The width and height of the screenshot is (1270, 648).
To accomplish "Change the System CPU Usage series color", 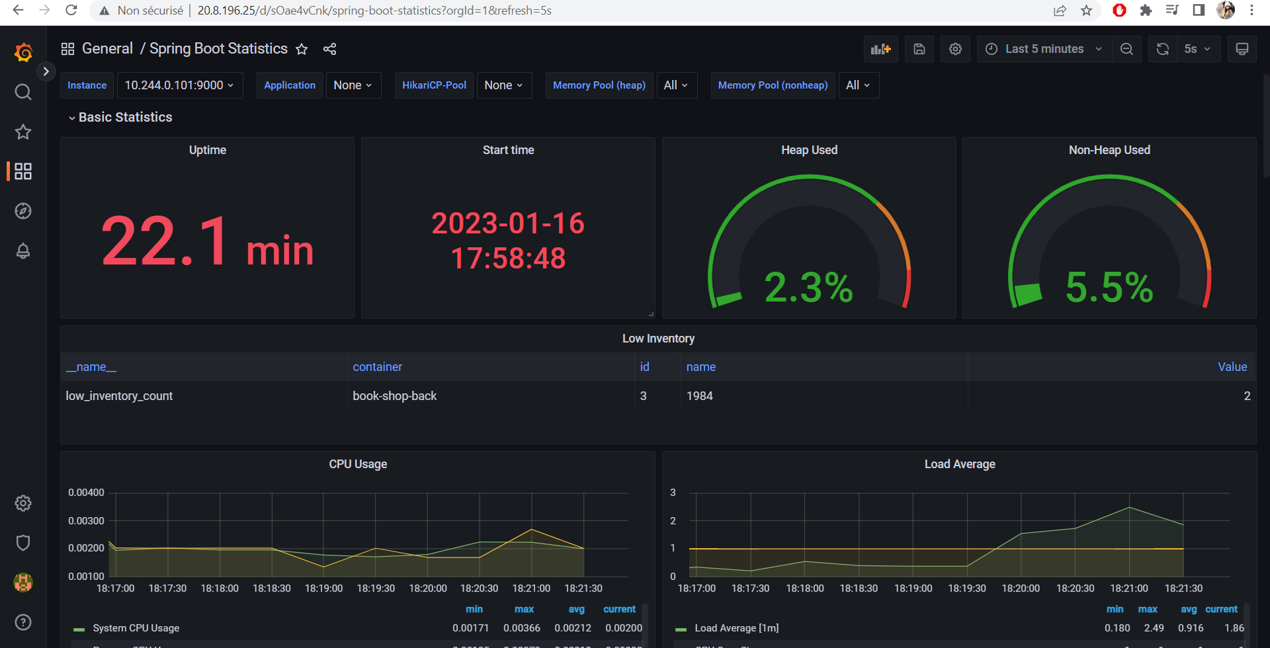I will pos(79,629).
